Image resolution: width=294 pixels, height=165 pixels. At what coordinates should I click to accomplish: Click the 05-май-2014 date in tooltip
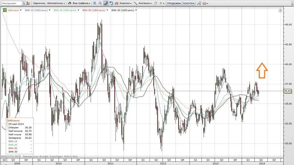[16, 124]
